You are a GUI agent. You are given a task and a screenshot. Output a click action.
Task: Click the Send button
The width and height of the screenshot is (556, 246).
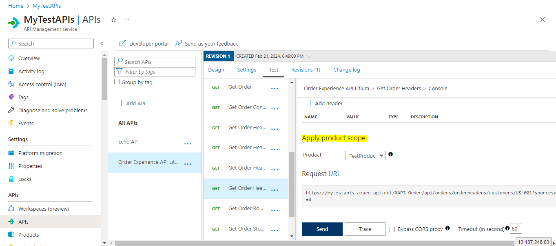click(x=322, y=229)
